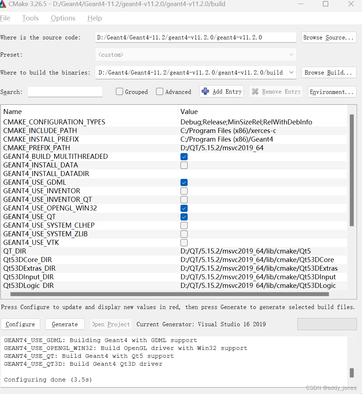Select the CMAKE_PREFIX_PATH row name
Viewport: 362px width, 394px height.
pos(37,148)
